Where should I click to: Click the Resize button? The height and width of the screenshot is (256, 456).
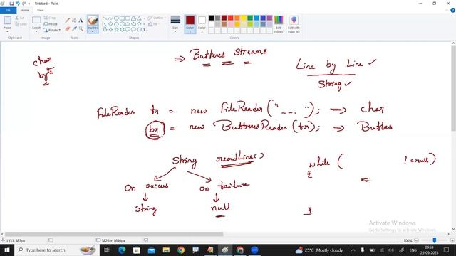51,24
